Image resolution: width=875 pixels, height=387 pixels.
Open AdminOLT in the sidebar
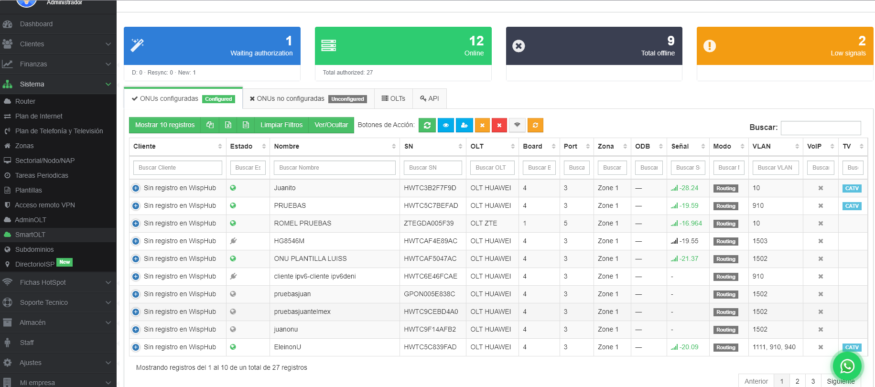(31, 220)
